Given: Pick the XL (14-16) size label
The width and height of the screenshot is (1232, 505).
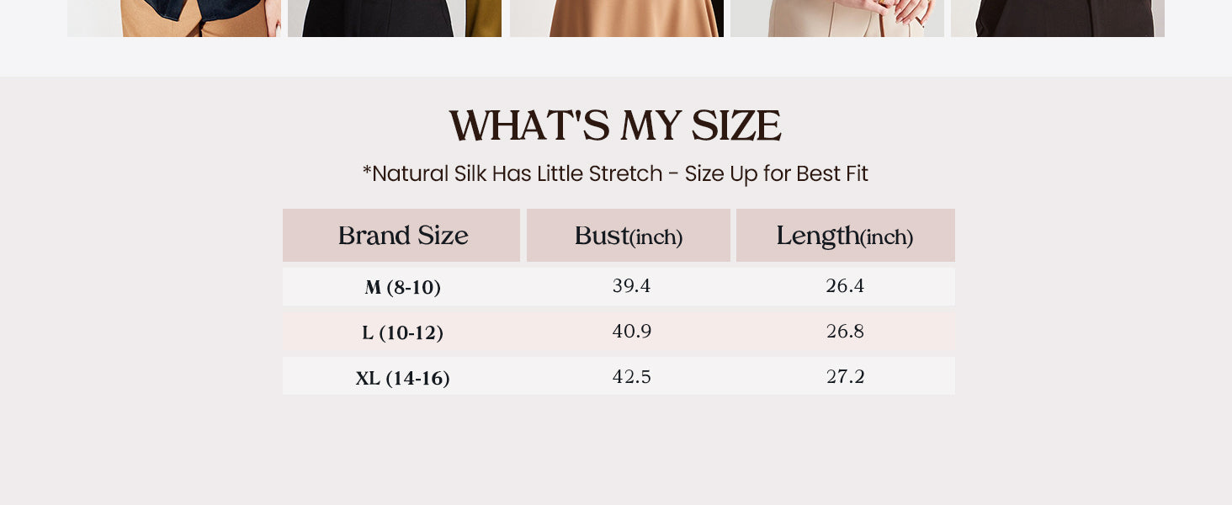Looking at the screenshot, I should tap(402, 378).
